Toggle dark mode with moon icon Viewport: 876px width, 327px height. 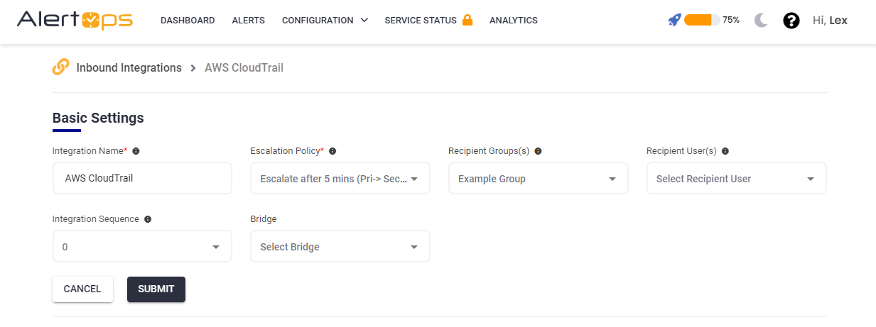tap(761, 21)
